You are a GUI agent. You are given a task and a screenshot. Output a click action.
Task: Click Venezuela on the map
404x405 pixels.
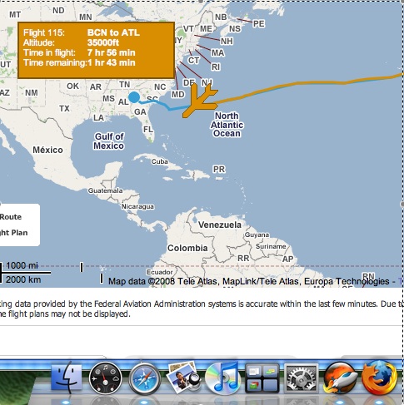coord(220,225)
